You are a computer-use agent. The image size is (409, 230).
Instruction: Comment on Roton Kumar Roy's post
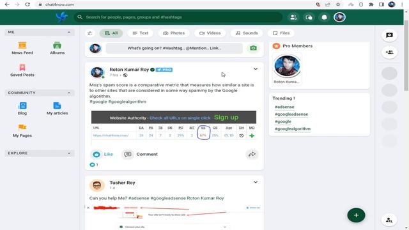pos(141,154)
